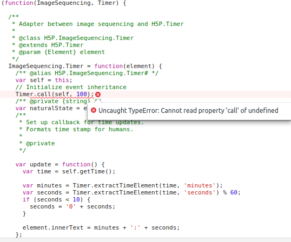Click the red error icon inside the tooltip
The height and width of the screenshot is (242, 291).
[94, 110]
